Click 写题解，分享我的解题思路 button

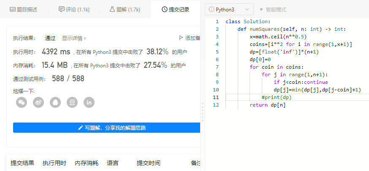pyautogui.click(x=107, y=128)
